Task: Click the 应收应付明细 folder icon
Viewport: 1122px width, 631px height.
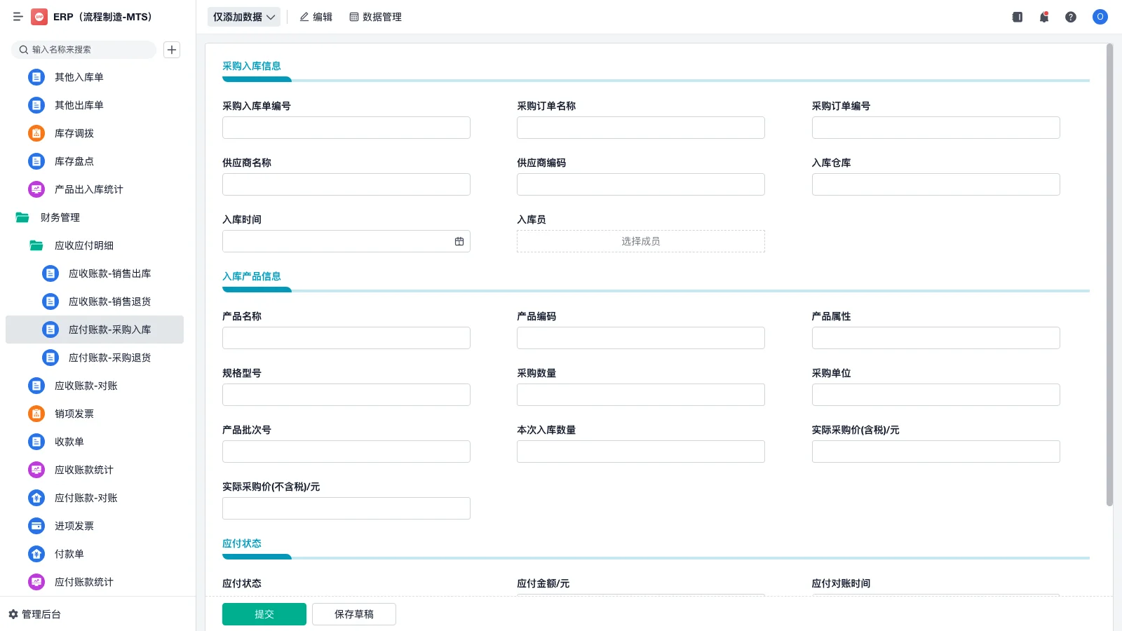Action: 36,245
